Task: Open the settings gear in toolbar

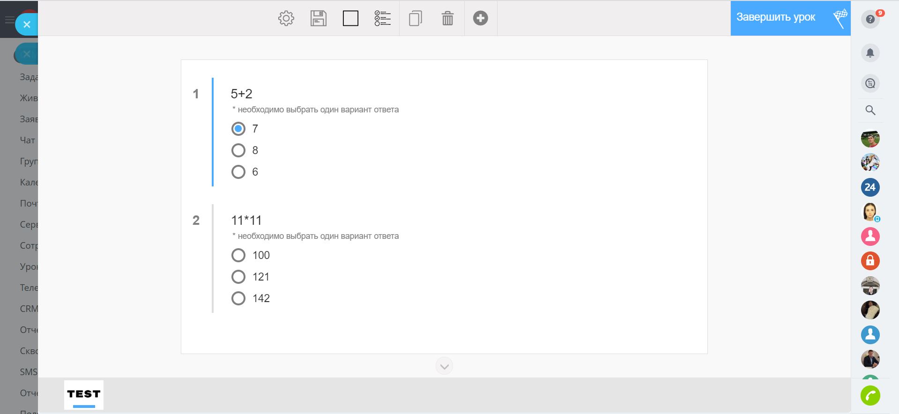Action: click(x=286, y=18)
